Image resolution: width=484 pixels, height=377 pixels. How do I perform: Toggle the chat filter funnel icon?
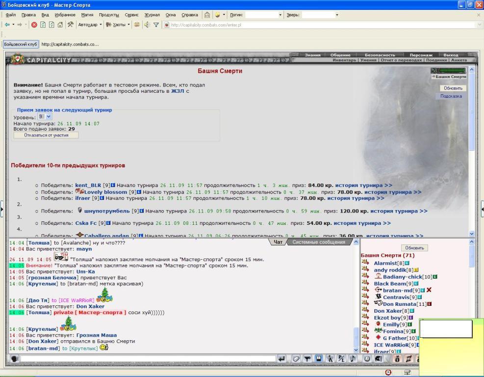click(x=307, y=359)
